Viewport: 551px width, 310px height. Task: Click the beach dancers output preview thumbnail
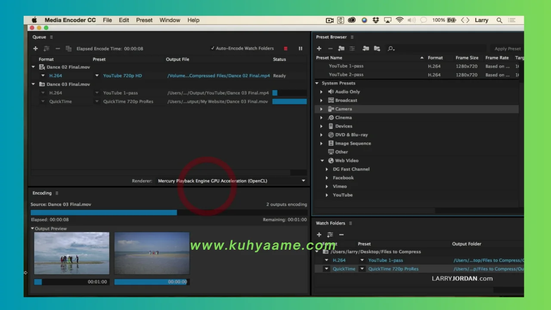71,254
